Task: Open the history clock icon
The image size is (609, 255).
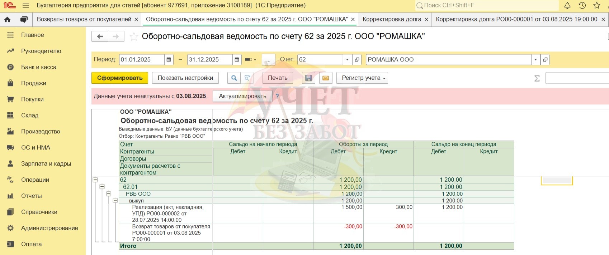Action: click(x=582, y=5)
